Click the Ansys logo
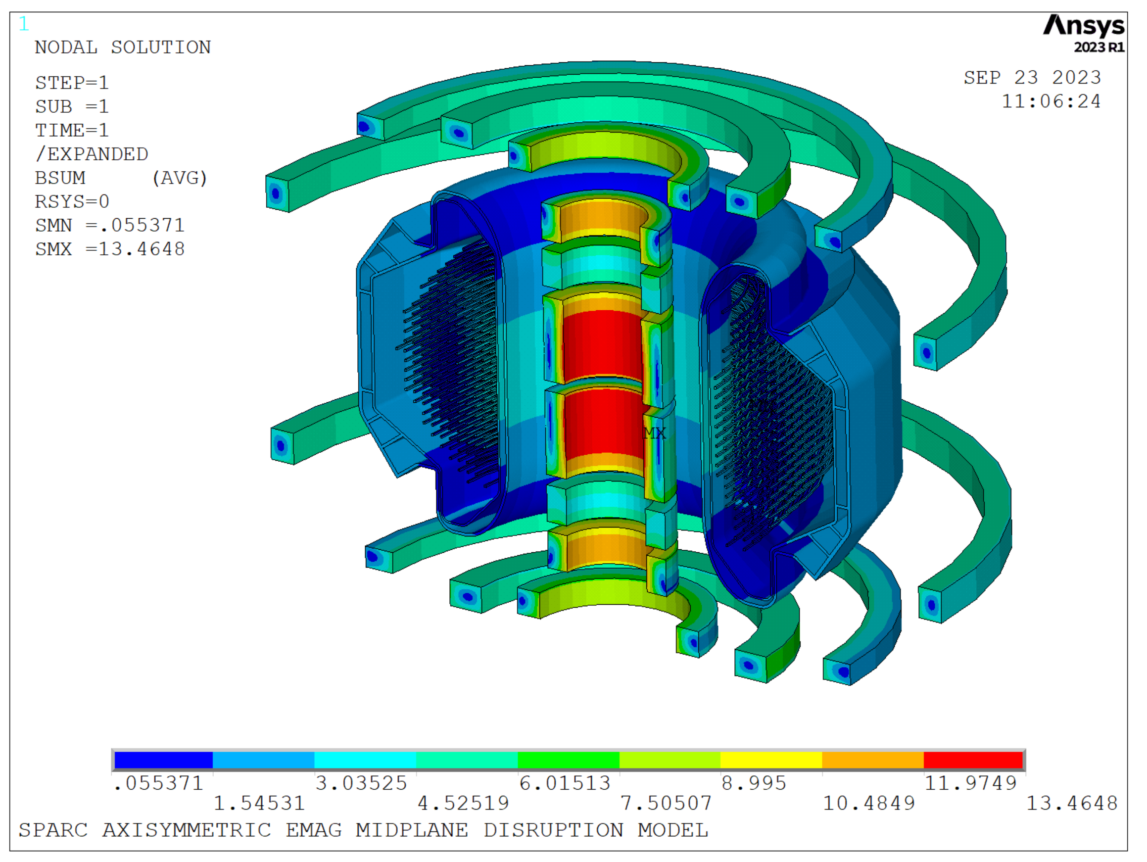This screenshot has height=862, width=1147. point(1083,26)
